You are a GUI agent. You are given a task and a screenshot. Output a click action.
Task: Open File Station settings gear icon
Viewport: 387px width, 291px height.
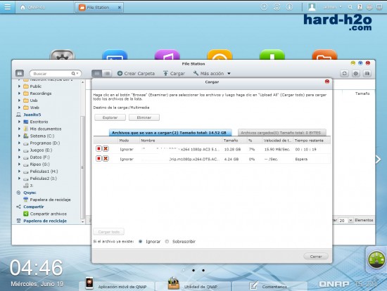point(355,73)
